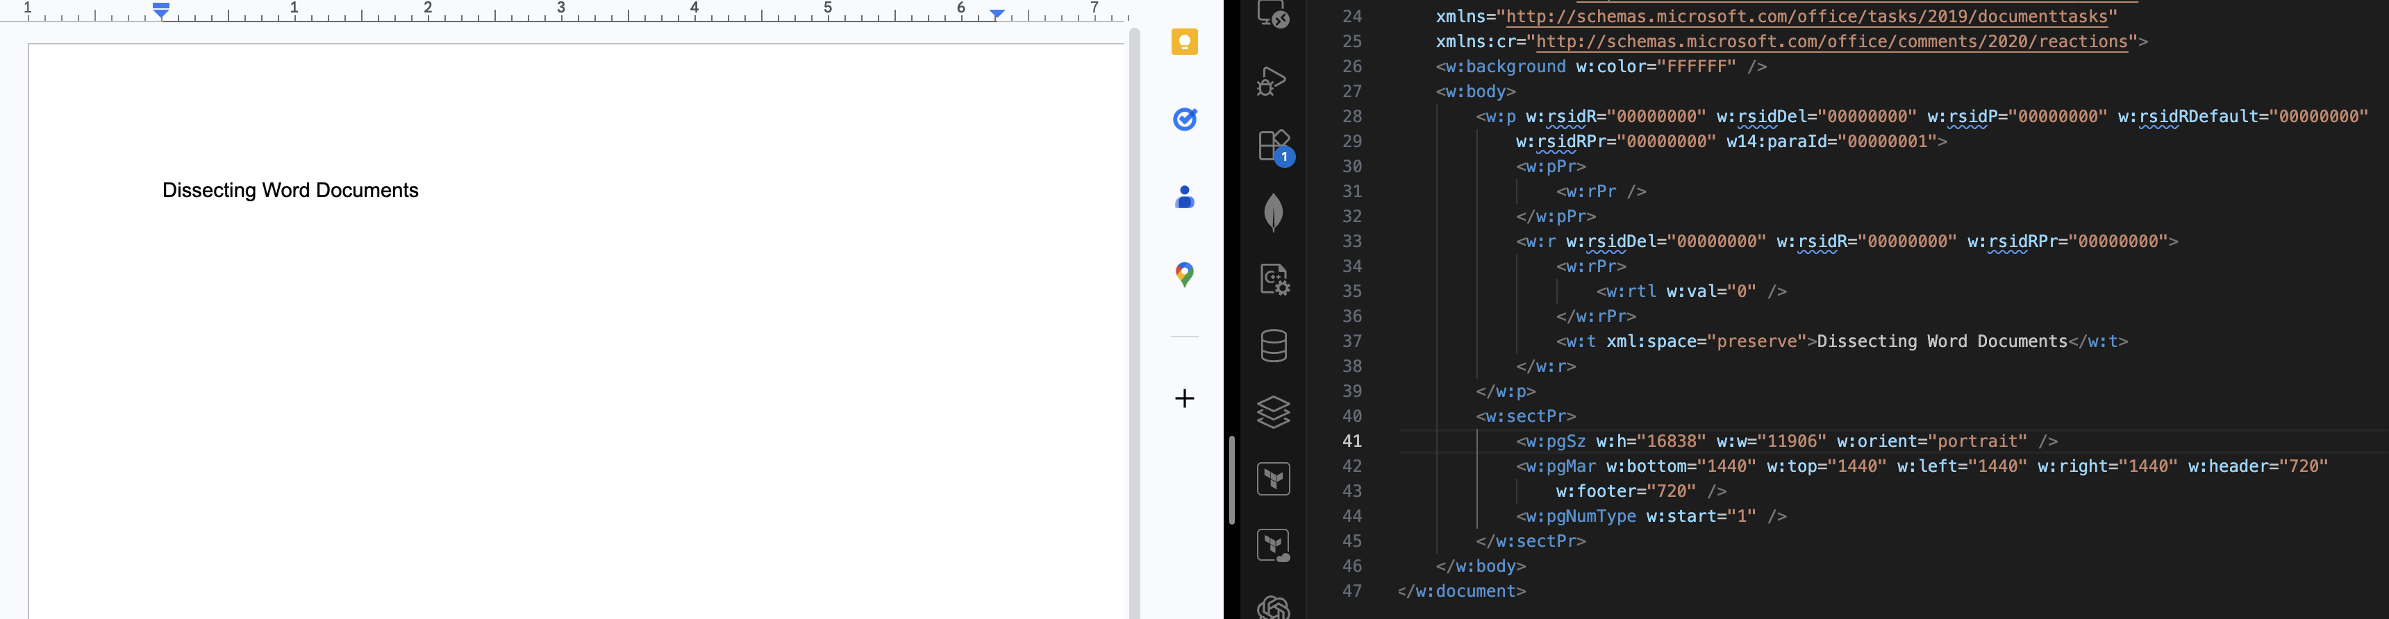Click w:orient="portrait" attribute value
The width and height of the screenshot is (2389, 619).
pyautogui.click(x=1933, y=442)
